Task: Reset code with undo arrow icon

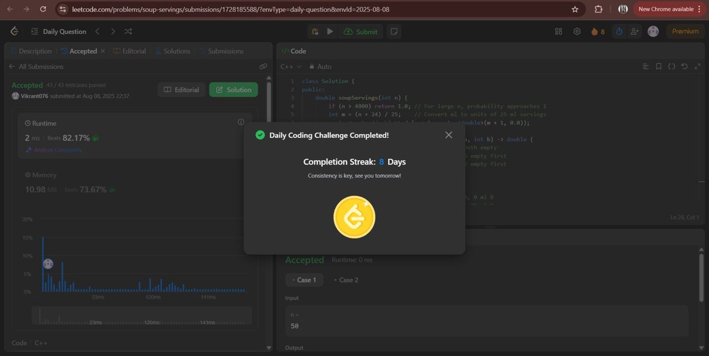Action: tap(684, 67)
